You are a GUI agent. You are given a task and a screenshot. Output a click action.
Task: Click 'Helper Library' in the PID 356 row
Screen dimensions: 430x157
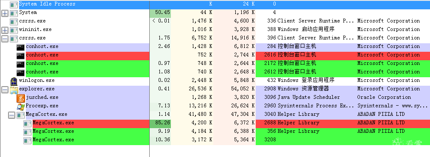point(299,131)
